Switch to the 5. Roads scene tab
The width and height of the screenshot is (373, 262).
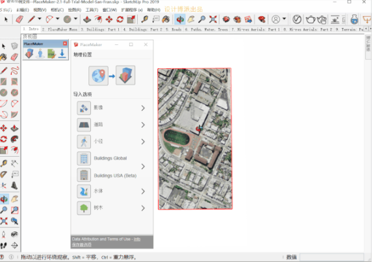(174, 29)
